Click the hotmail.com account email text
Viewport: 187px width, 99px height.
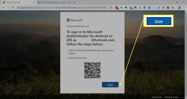[78, 26]
